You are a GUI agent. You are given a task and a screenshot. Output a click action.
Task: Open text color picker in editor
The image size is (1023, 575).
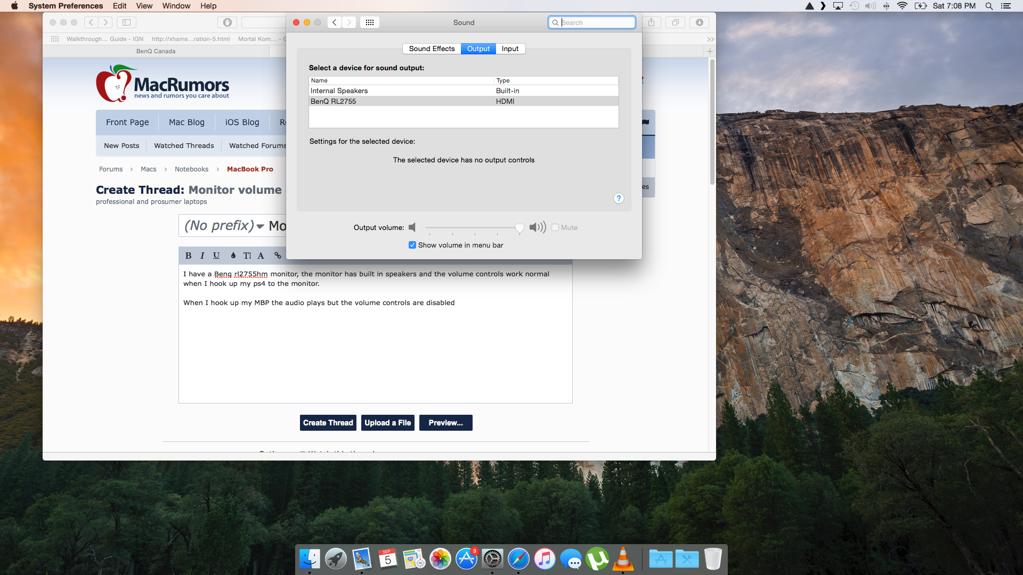(233, 256)
